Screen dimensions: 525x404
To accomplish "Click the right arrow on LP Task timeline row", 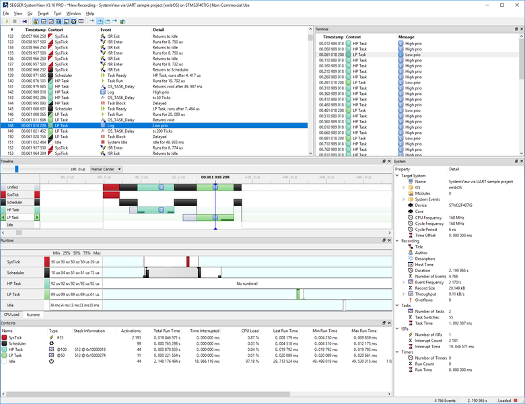I will click(x=37, y=217).
